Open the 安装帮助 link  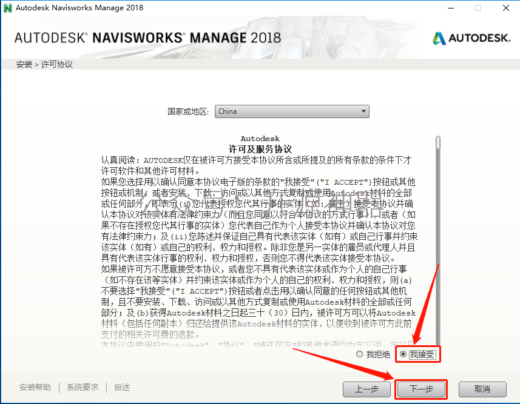(x=35, y=387)
